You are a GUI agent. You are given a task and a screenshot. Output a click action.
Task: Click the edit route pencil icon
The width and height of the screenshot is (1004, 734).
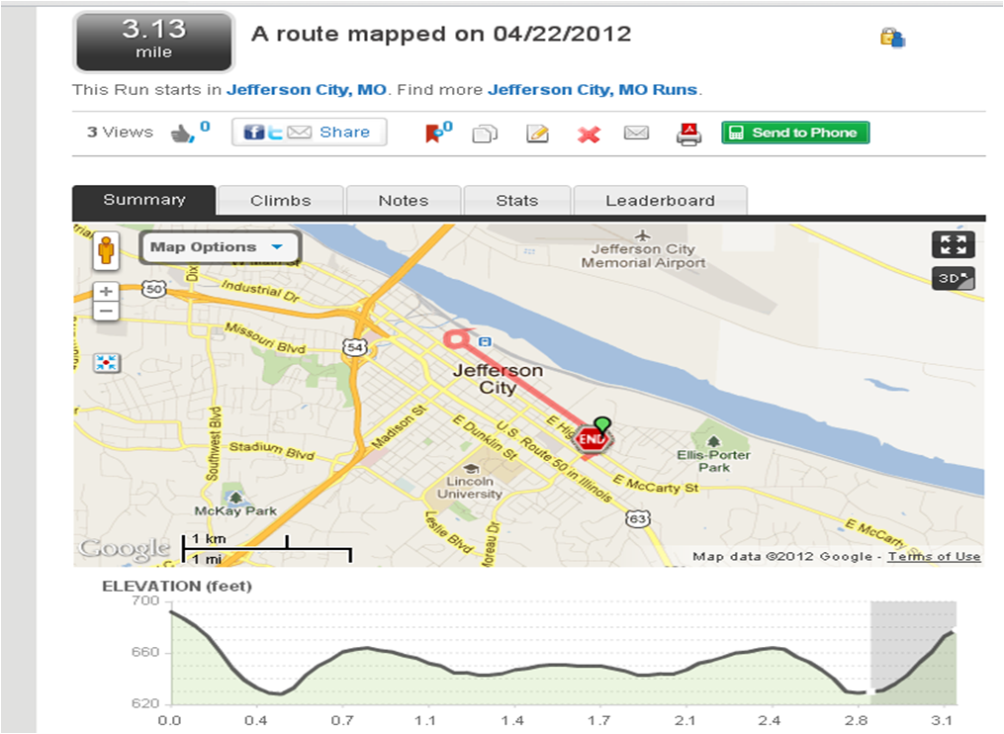coord(537,134)
